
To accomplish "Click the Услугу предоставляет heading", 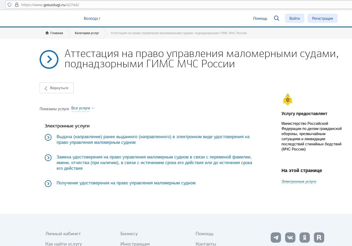I will tap(304, 113).
